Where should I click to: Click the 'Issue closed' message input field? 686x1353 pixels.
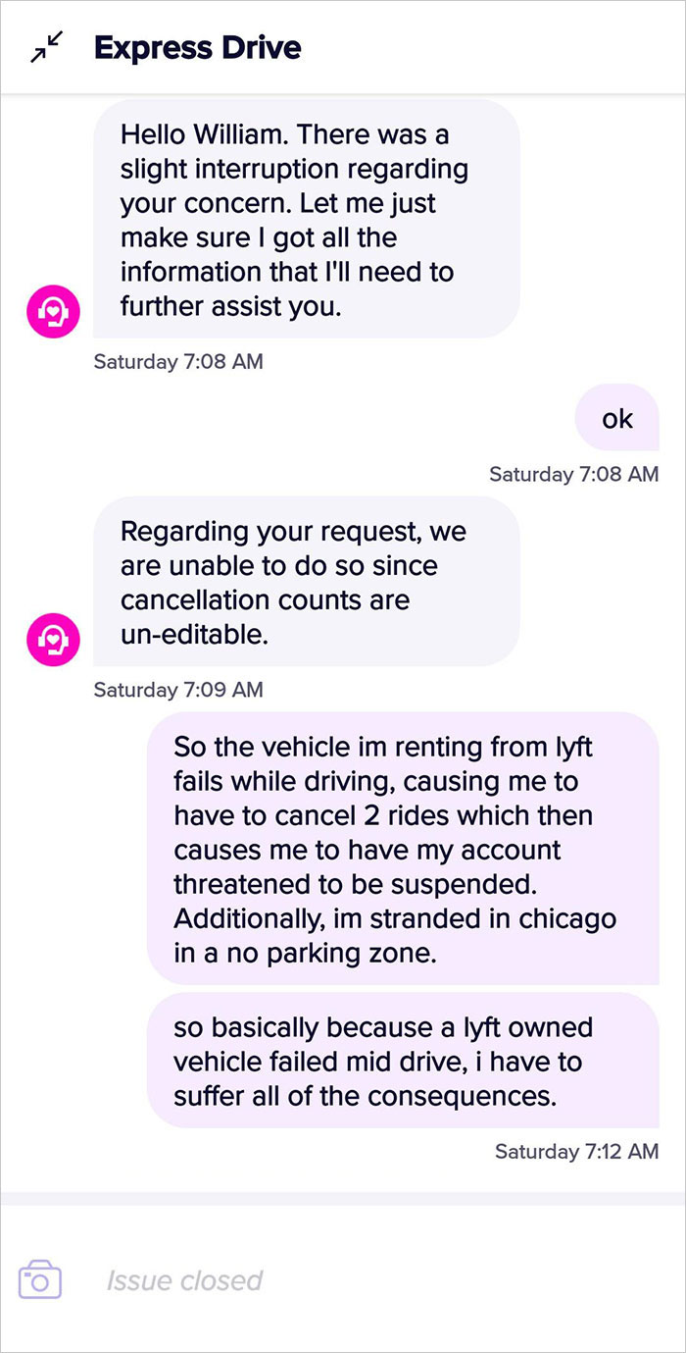click(x=186, y=1278)
